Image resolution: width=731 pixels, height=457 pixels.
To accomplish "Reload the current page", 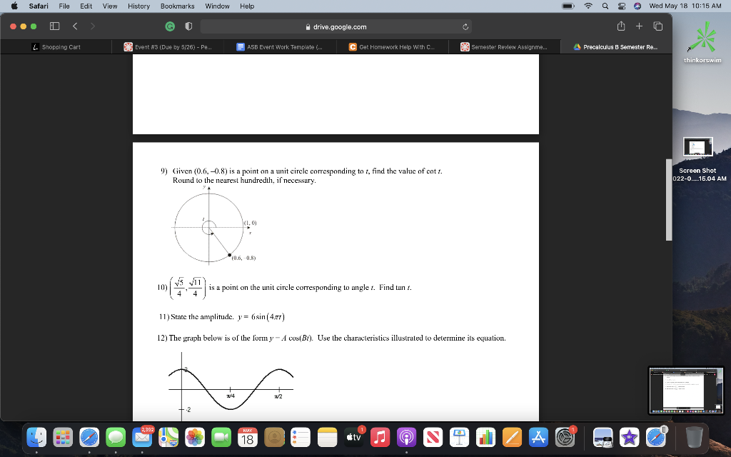I will pyautogui.click(x=465, y=26).
